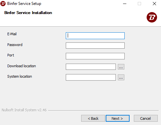Click the Port label
The width and height of the screenshot is (161, 125).
click(10, 55)
